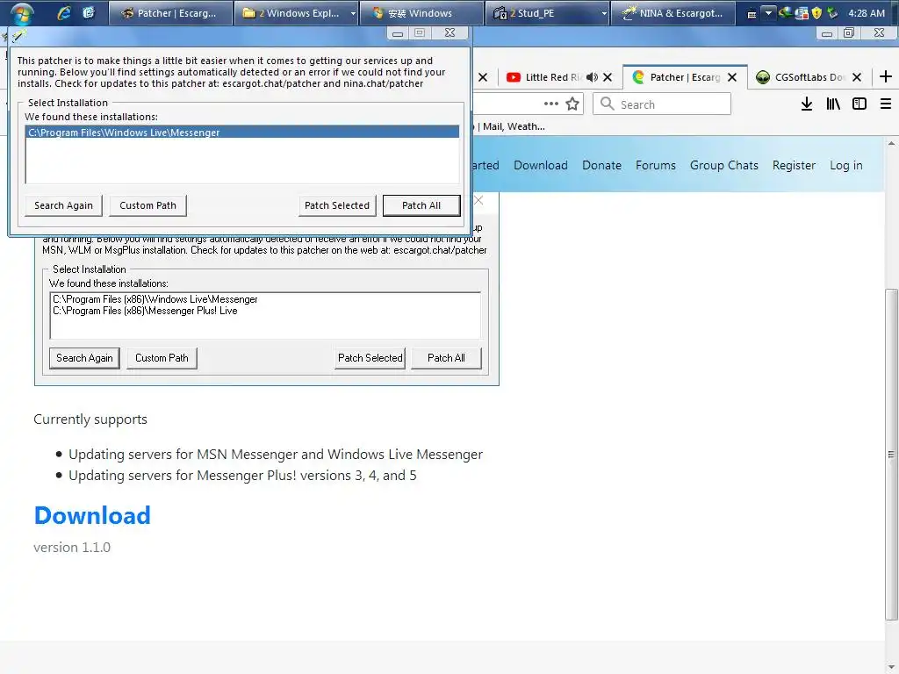Open the Register nav link

point(794,165)
